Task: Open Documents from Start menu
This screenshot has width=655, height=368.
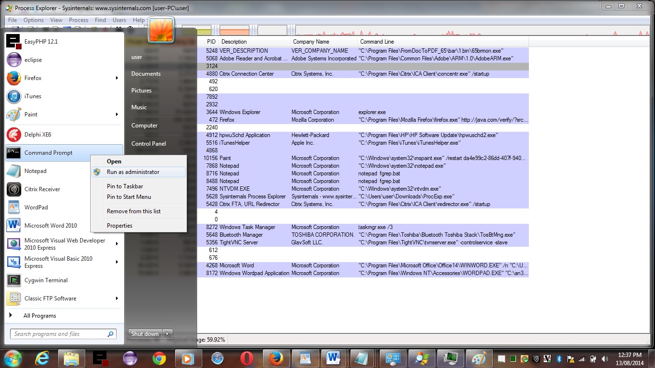Action: pyautogui.click(x=146, y=74)
